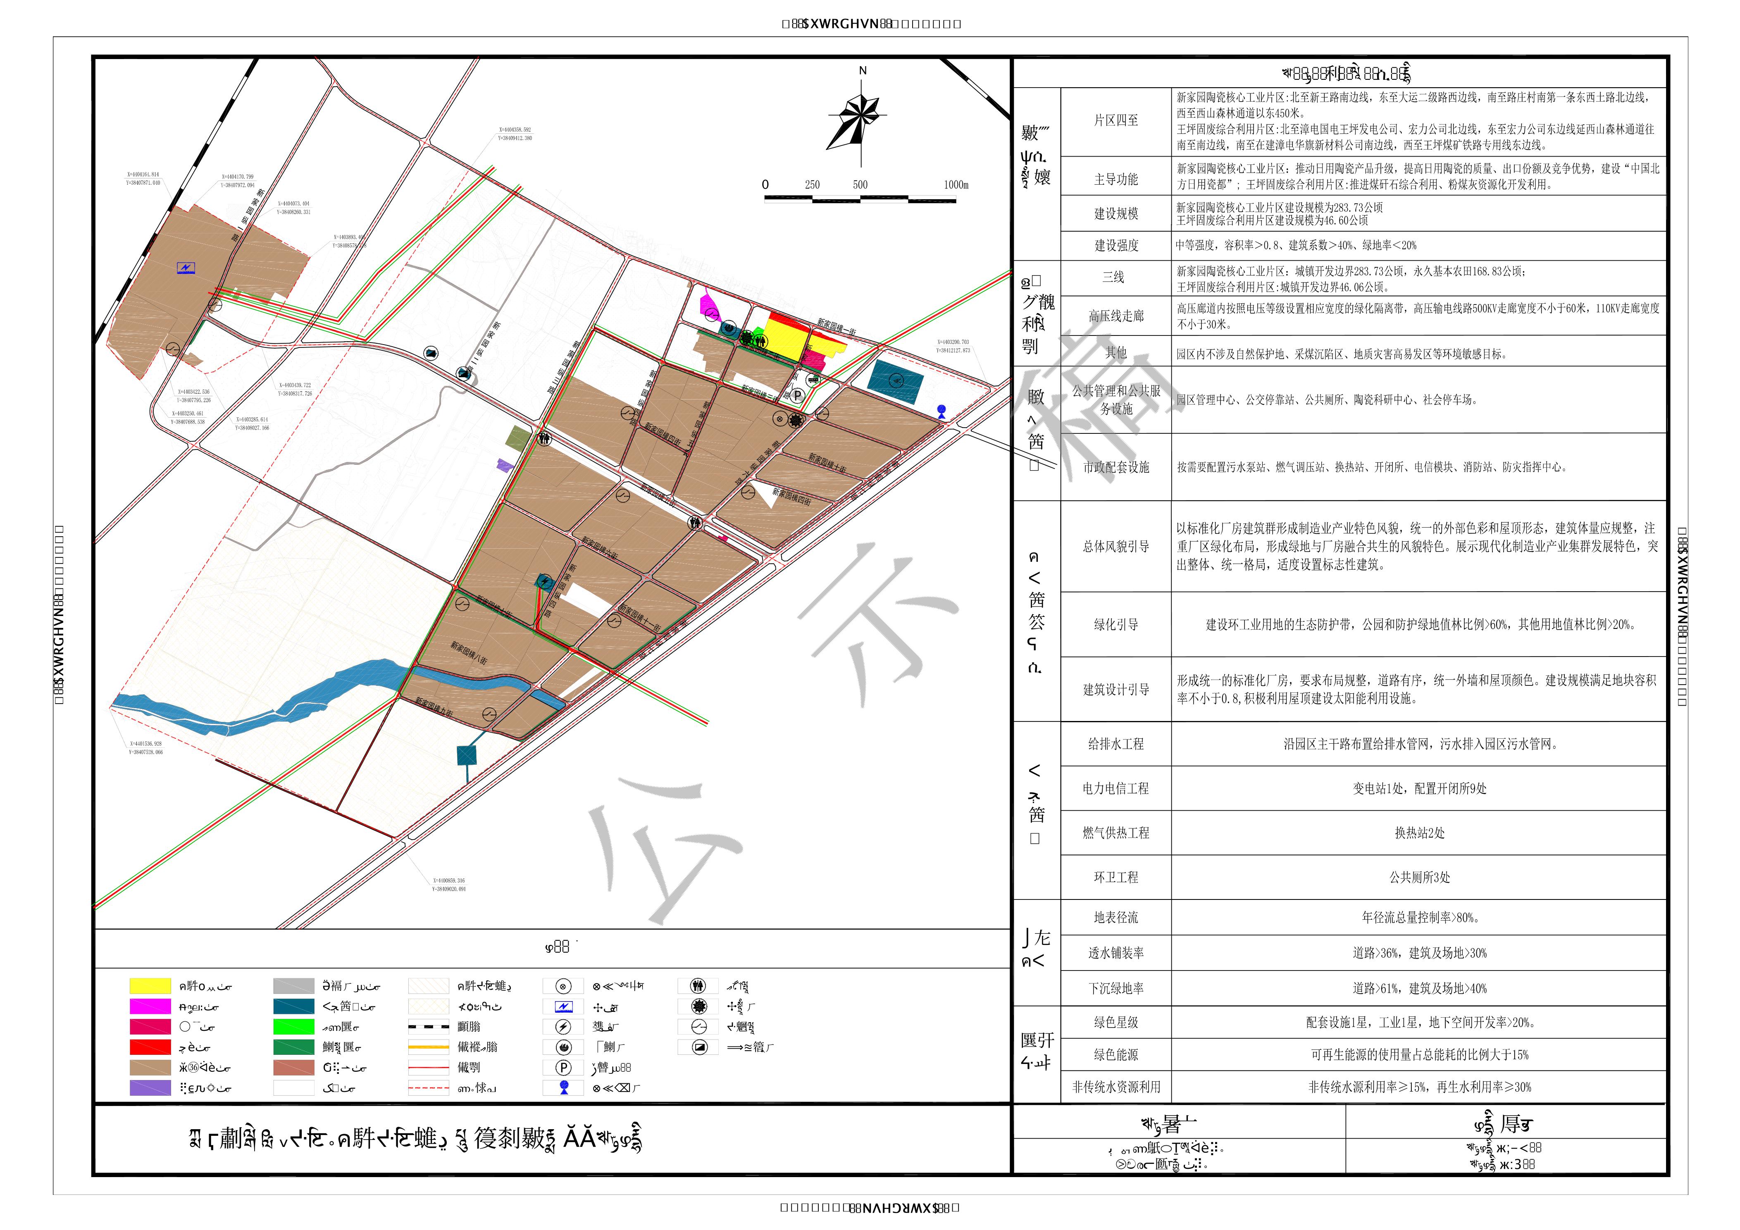The image size is (1740, 1230).
Task: Click the 下沉绿地率 table cell
Action: pos(1116,988)
